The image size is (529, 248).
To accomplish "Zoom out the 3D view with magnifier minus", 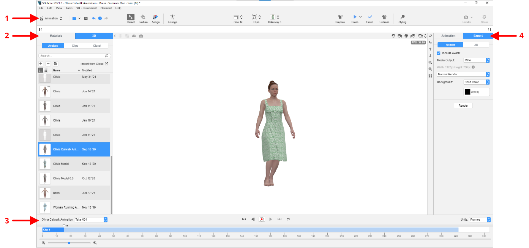I will 430,69.
